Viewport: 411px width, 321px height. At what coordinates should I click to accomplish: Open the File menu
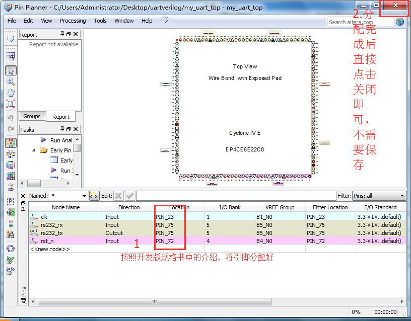[x=12, y=21]
